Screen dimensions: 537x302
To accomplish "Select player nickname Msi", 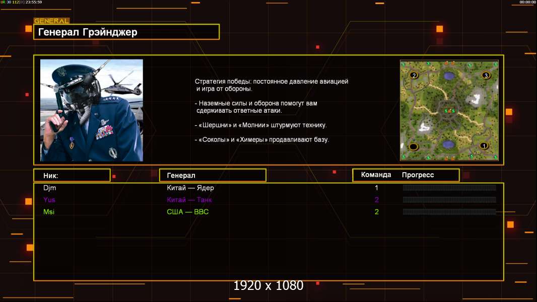I will [49, 212].
